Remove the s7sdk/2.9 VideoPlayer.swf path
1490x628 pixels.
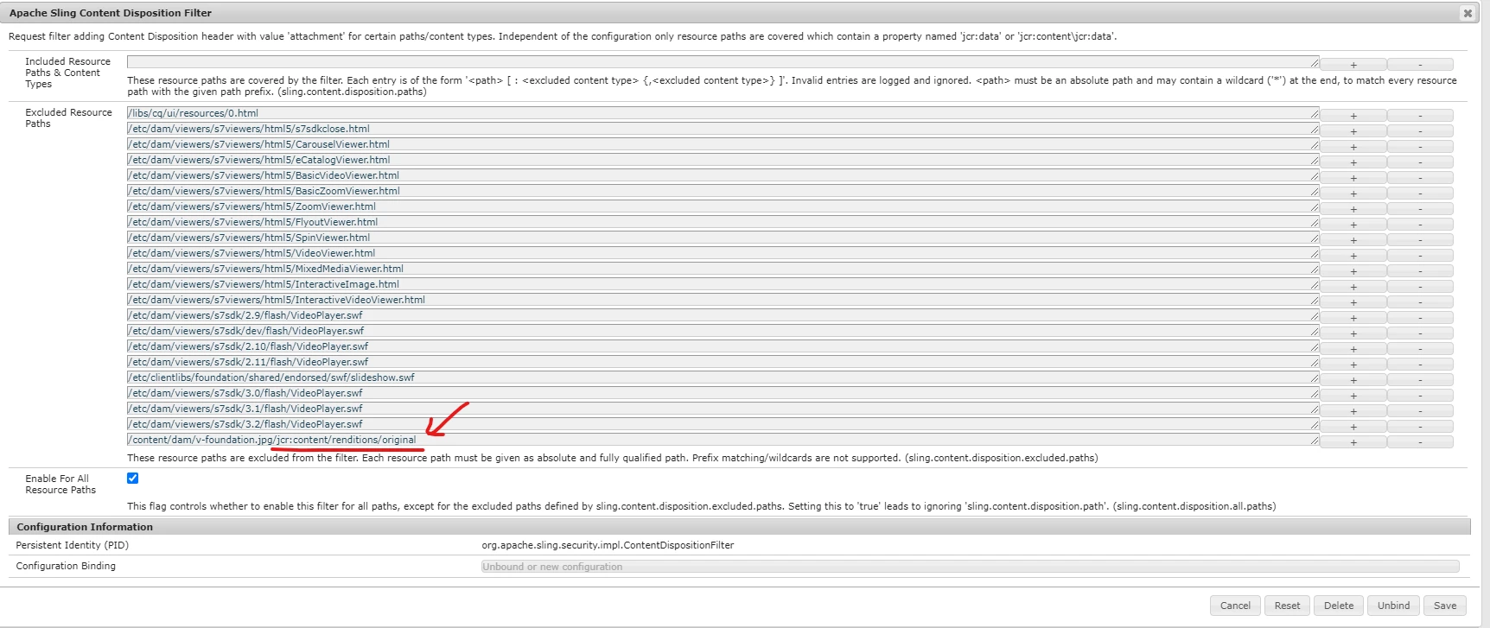click(1420, 318)
